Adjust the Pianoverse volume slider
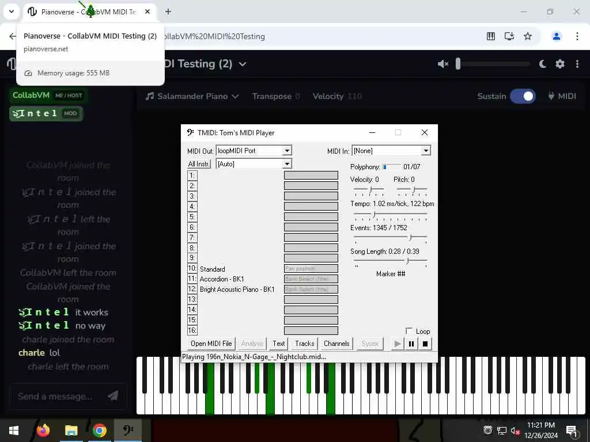 pyautogui.click(x=493, y=64)
